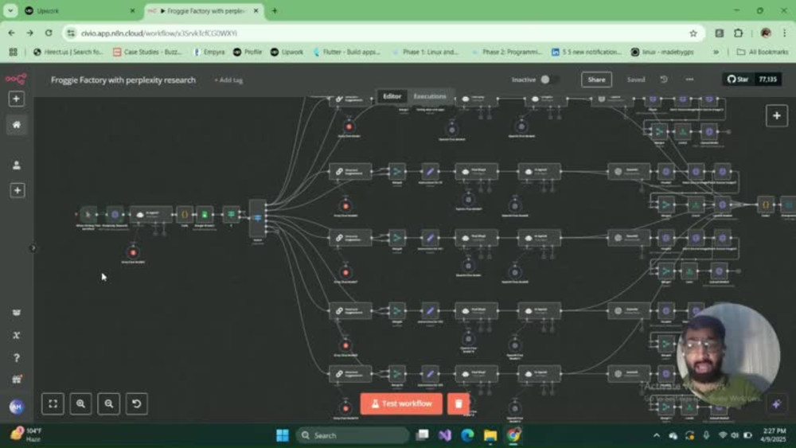Select the Froggie Factory browser tab
The height and width of the screenshot is (448, 796).
point(204,10)
